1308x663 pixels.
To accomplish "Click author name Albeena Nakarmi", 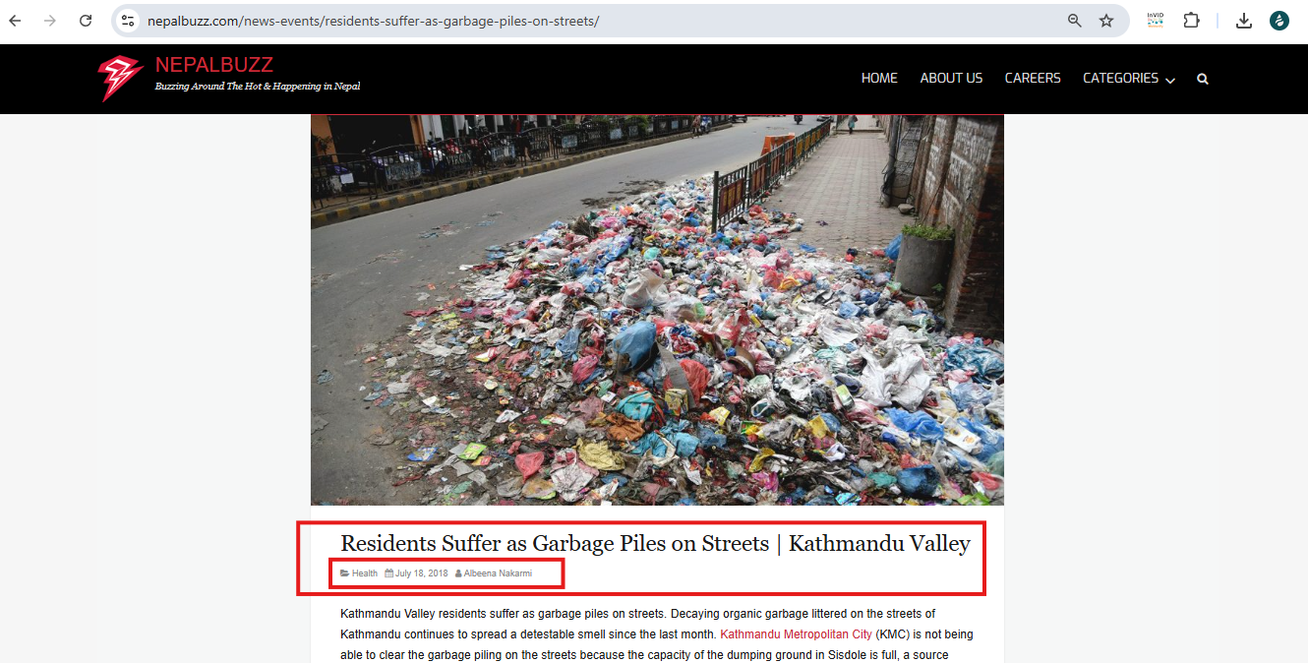I will coord(498,573).
